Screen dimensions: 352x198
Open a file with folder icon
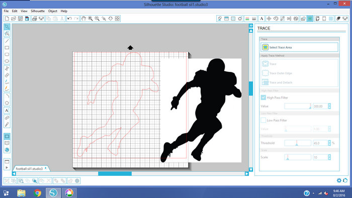(x=14, y=19)
